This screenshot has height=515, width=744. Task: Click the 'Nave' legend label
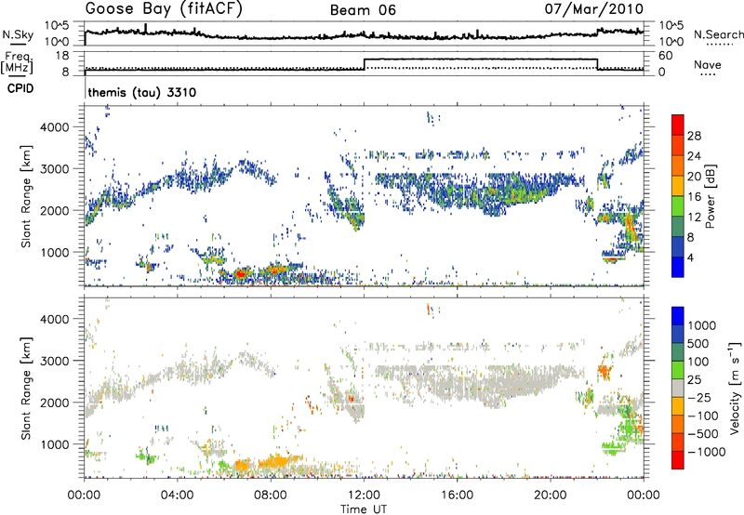click(708, 64)
